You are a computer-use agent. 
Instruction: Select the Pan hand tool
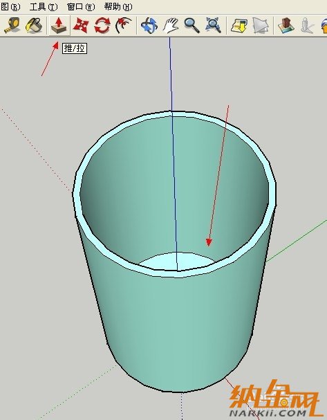tap(171, 26)
